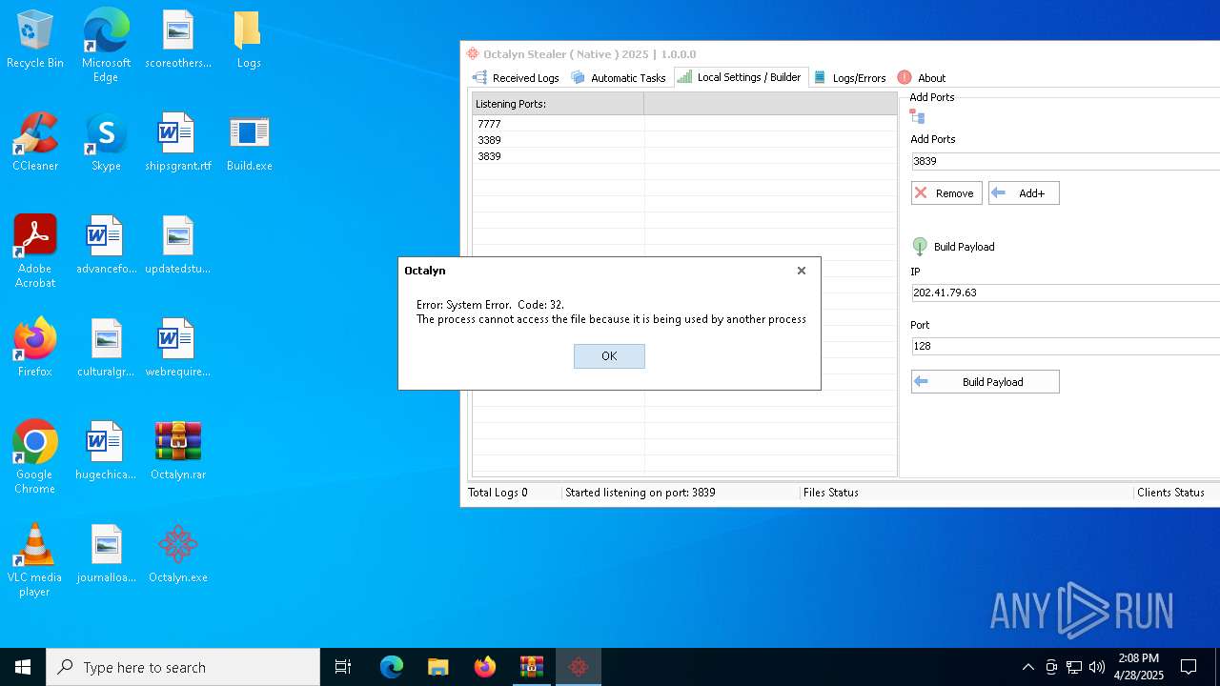Click OK in the Octalyn error dialog
Viewport: 1220px width, 686px height.
[609, 356]
